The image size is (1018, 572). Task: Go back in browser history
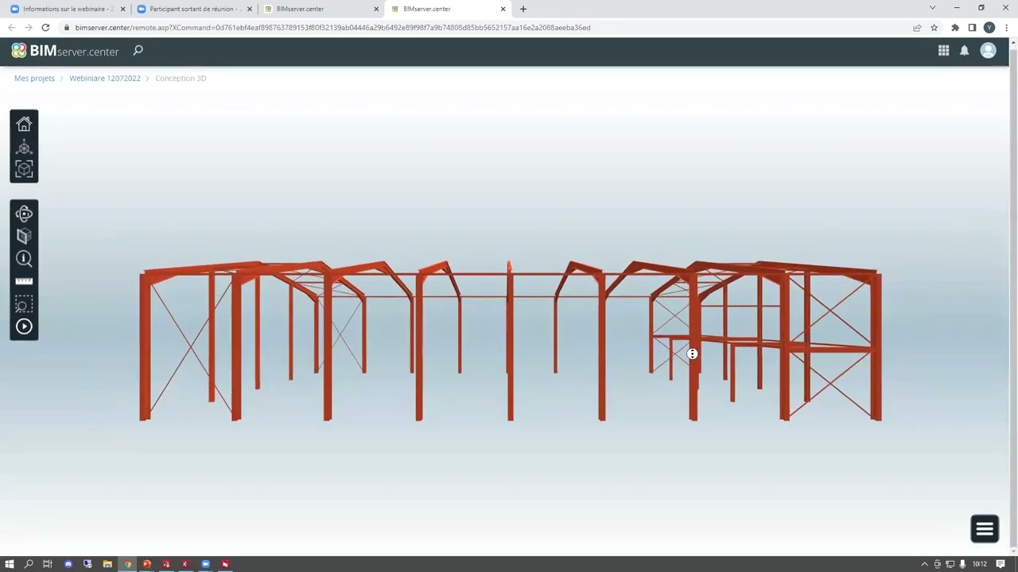coord(11,27)
